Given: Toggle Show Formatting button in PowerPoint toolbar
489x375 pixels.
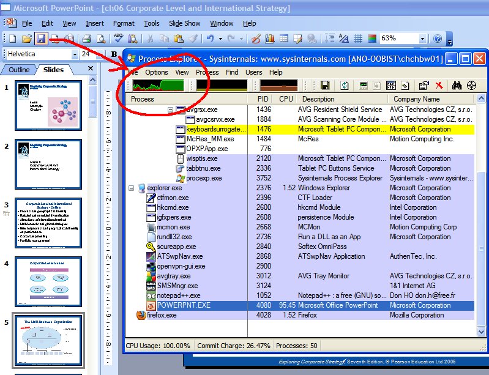Looking at the screenshot, I should [344, 39].
